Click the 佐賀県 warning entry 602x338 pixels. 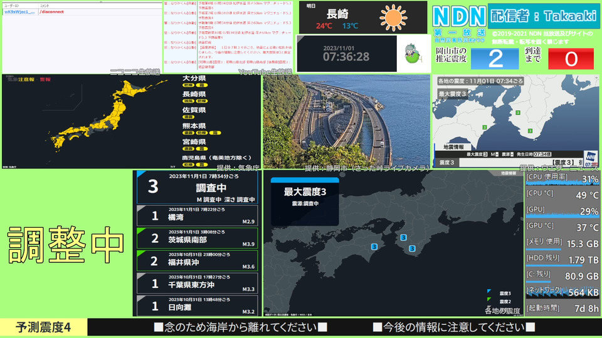[194, 113]
